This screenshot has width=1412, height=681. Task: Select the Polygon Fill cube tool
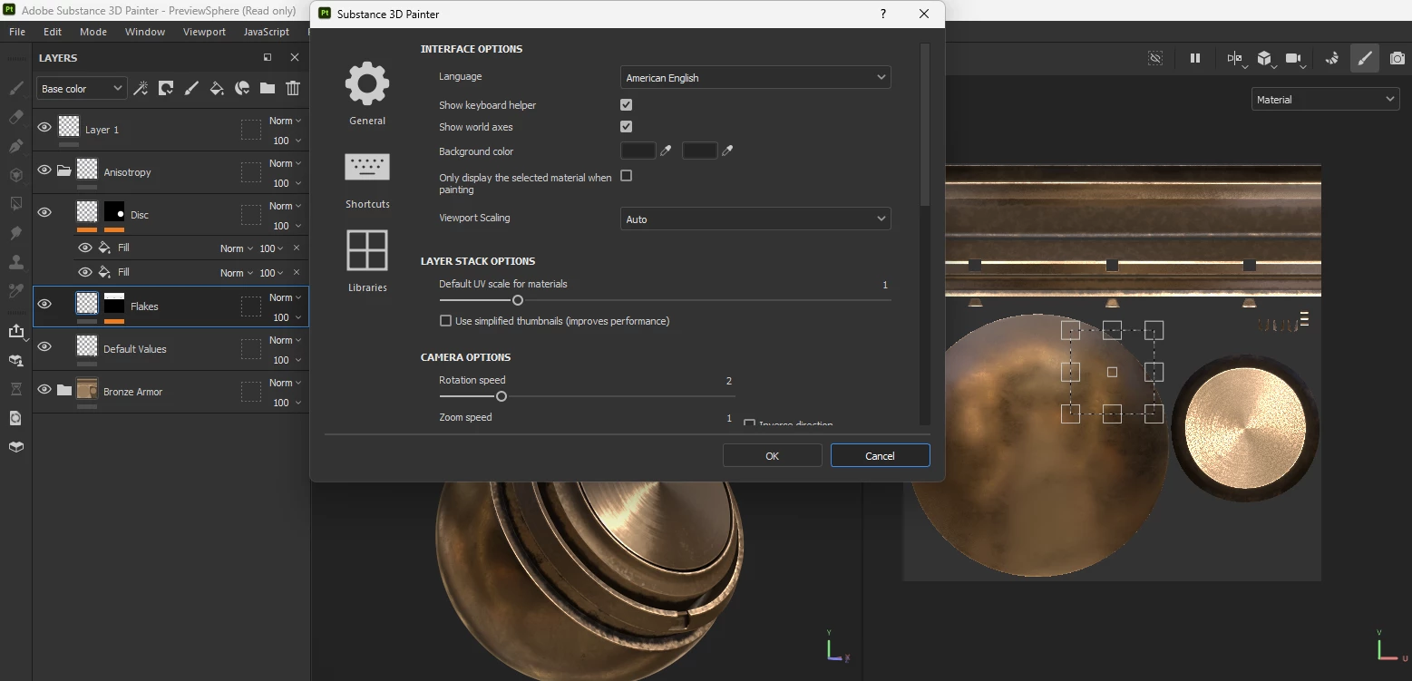(x=15, y=175)
